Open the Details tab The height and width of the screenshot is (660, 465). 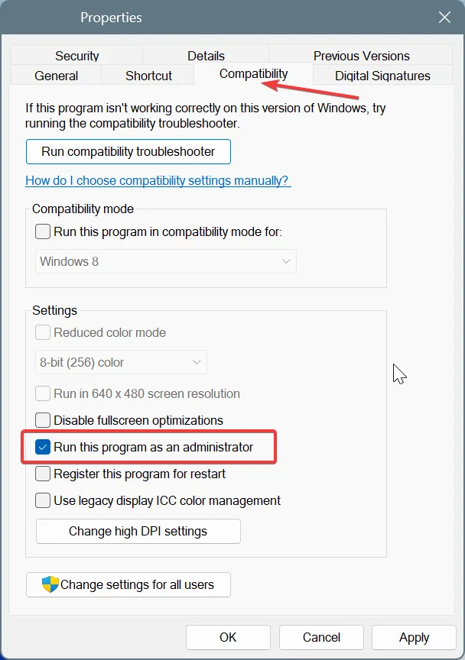click(206, 55)
